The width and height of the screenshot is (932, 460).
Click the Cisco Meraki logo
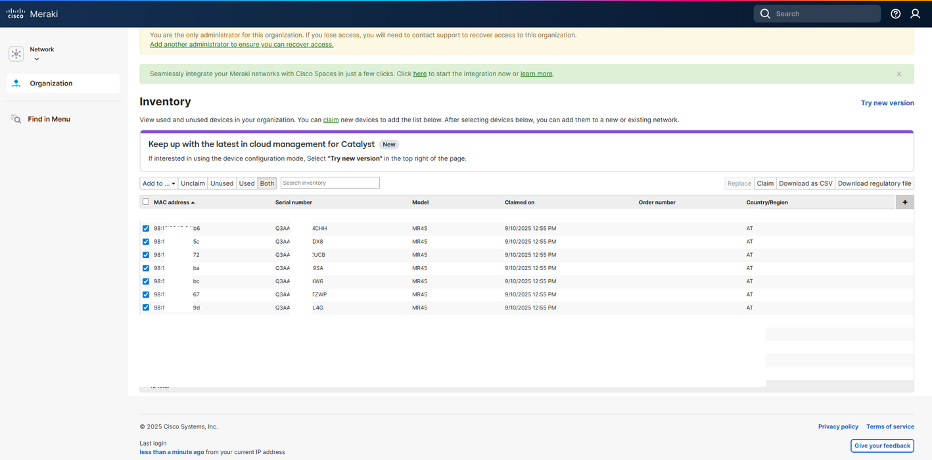pos(32,14)
